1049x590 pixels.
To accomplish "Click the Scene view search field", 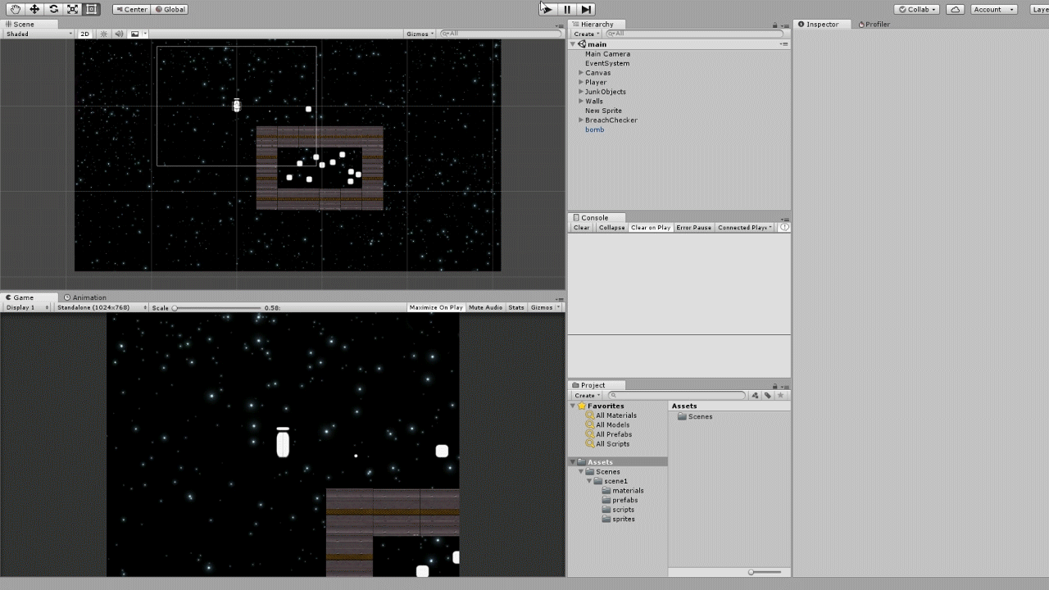I will [500, 34].
